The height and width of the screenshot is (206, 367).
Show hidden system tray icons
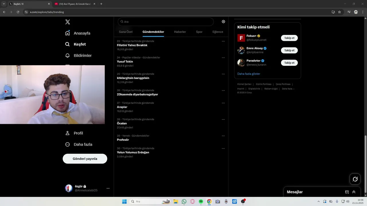[319, 201]
